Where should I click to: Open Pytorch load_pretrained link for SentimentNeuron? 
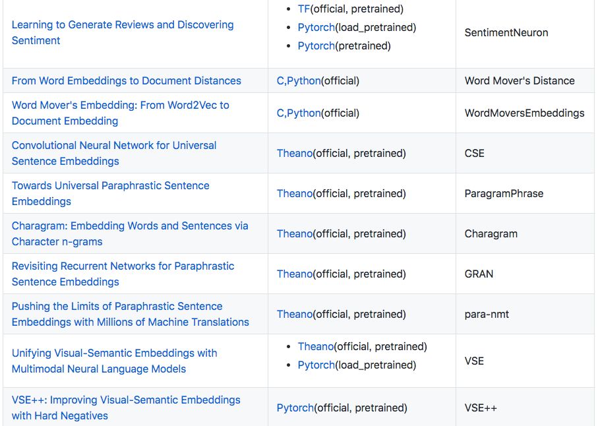[316, 28]
